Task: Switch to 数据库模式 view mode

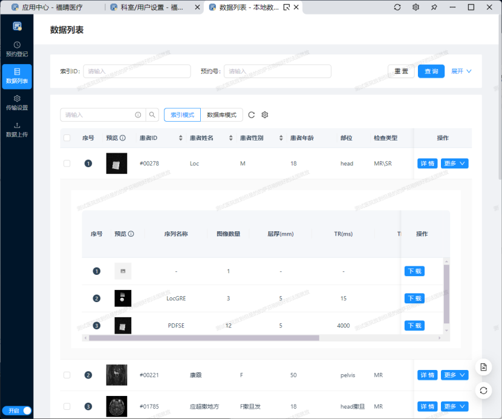Action: (221, 115)
